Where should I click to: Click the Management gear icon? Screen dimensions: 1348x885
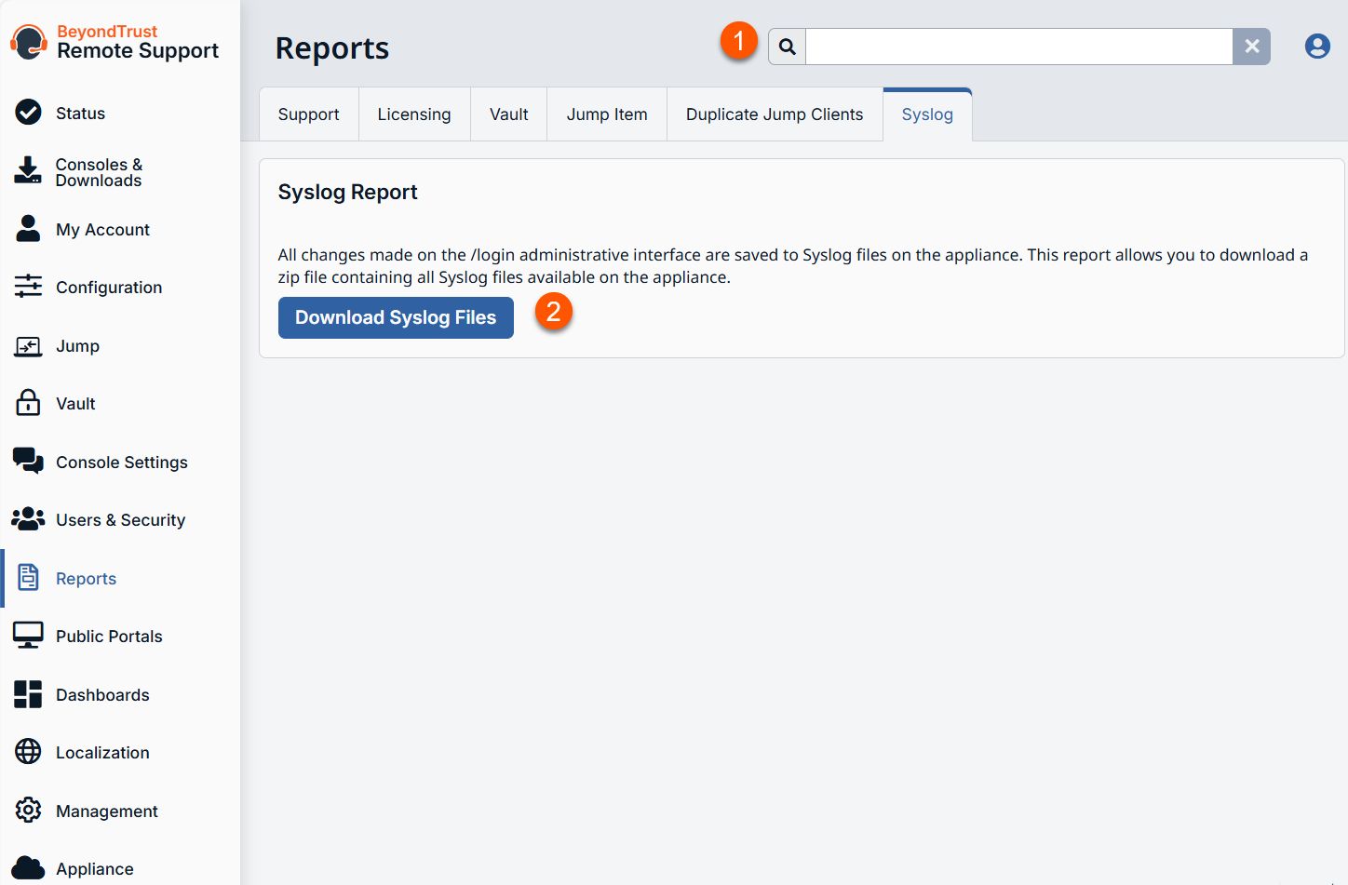click(x=28, y=811)
